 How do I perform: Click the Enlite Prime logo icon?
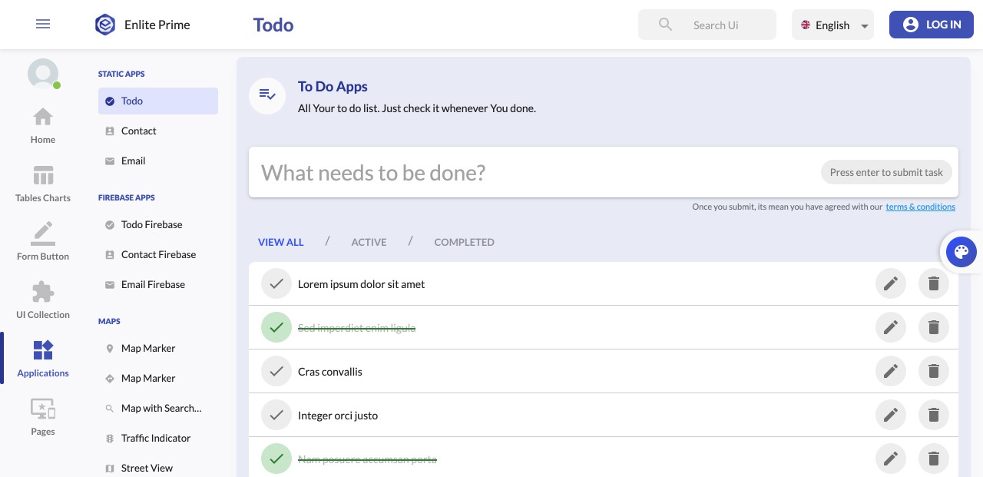[x=105, y=25]
